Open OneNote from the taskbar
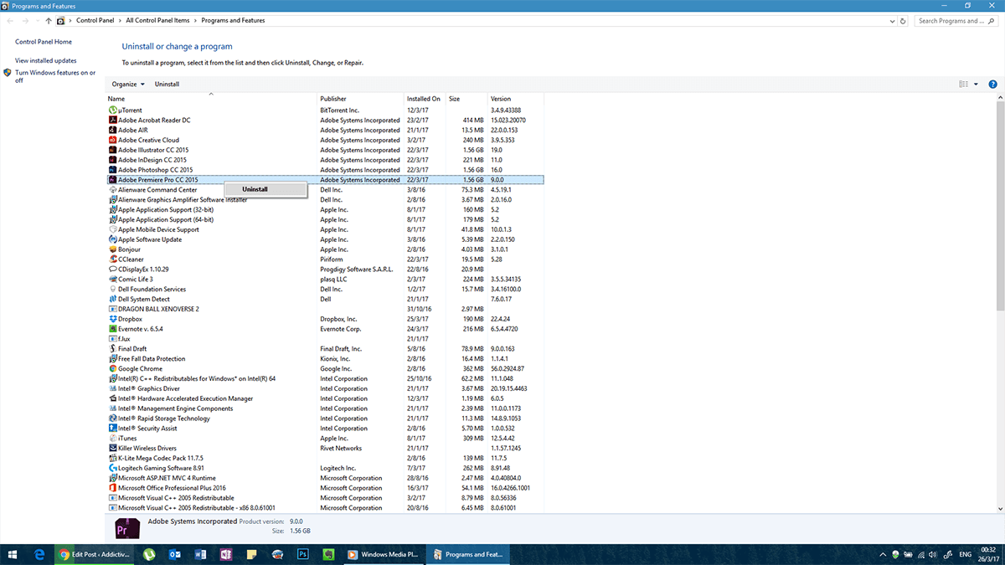 (x=225, y=554)
